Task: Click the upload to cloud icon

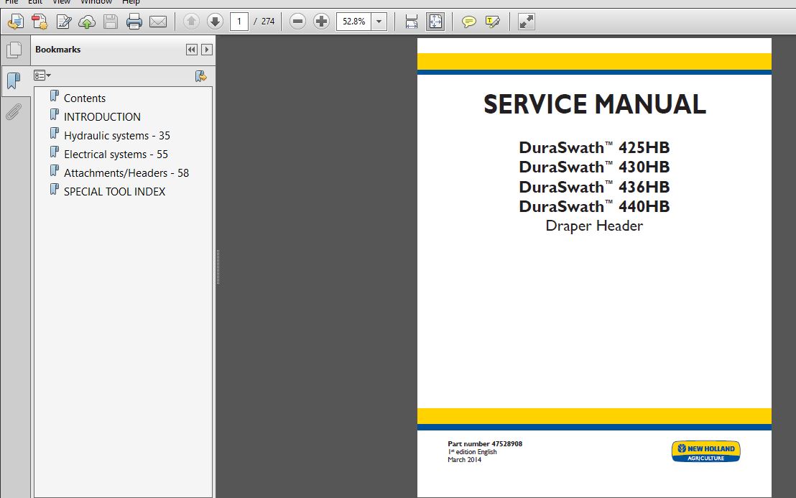Action: click(87, 22)
